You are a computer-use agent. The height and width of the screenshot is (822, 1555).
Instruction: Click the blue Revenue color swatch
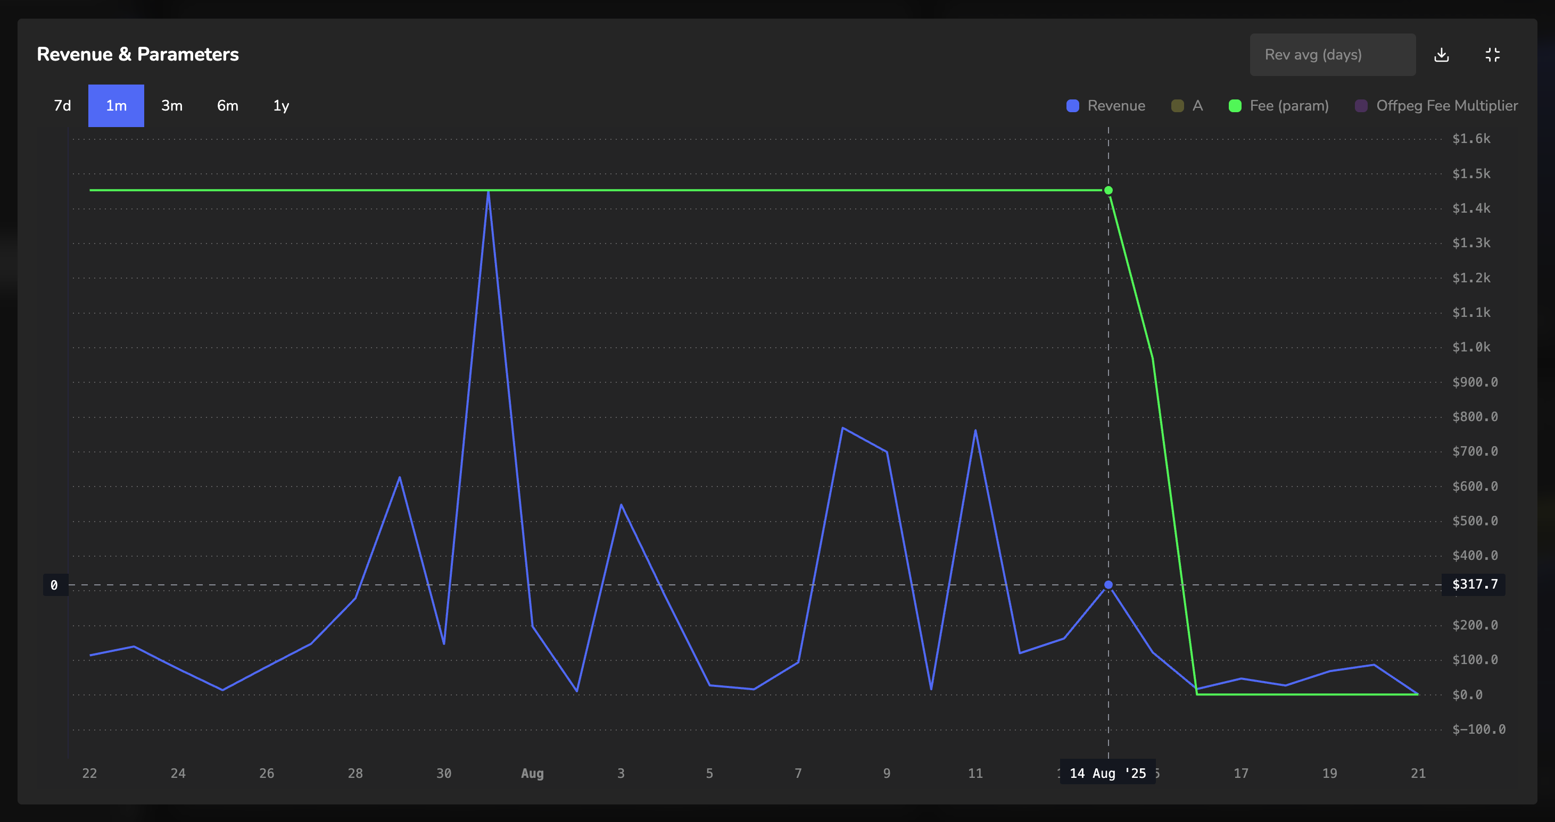(1073, 106)
